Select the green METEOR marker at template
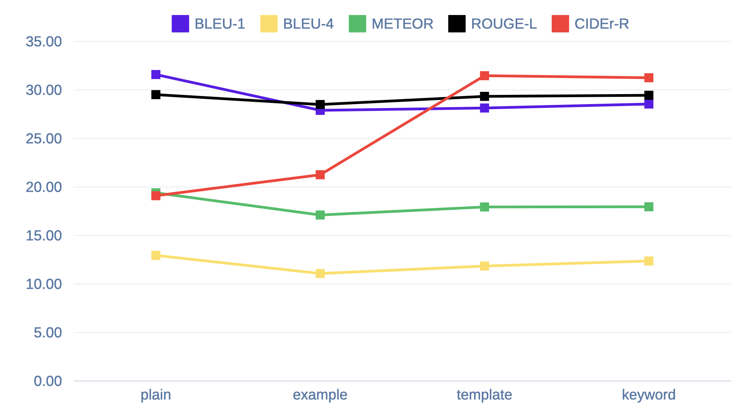This screenshot has height=408, width=739. coord(484,207)
